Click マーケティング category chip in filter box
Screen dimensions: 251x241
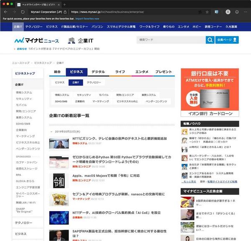tap(101, 101)
